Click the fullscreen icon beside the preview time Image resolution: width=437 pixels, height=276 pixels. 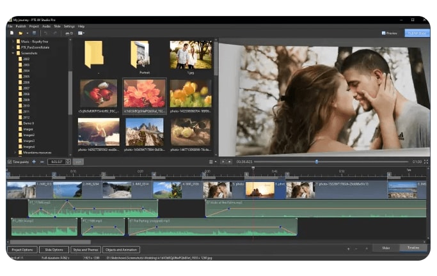pyautogui.click(x=425, y=162)
